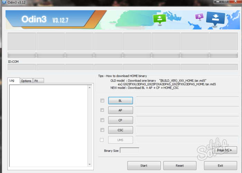Click the first ID:COM port box
242x173 pixels.
(x=22, y=67)
